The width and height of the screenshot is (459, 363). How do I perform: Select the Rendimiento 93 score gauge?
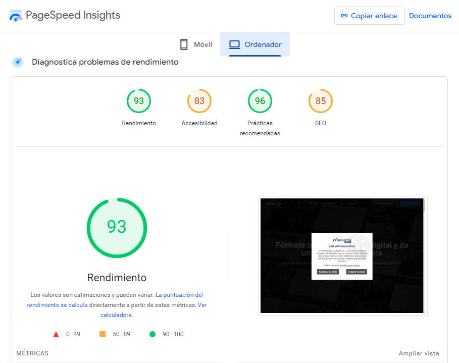139,101
